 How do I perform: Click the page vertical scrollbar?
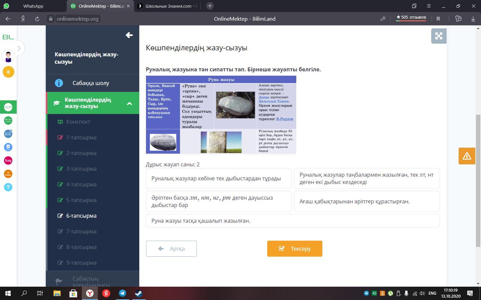(x=478, y=180)
